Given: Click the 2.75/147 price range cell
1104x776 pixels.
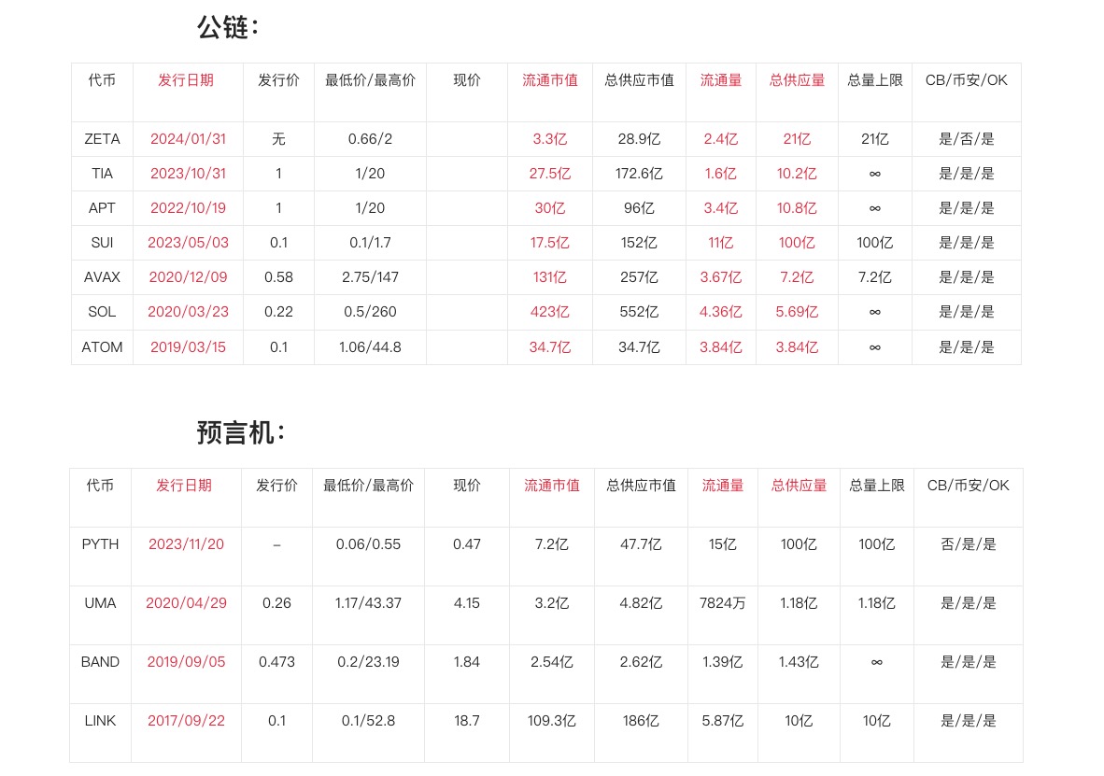Looking at the screenshot, I should click(371, 276).
